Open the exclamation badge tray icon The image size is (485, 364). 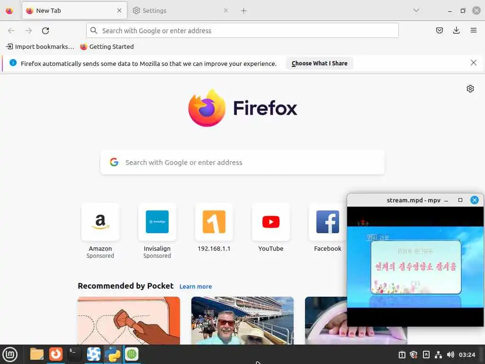[x=402, y=355]
